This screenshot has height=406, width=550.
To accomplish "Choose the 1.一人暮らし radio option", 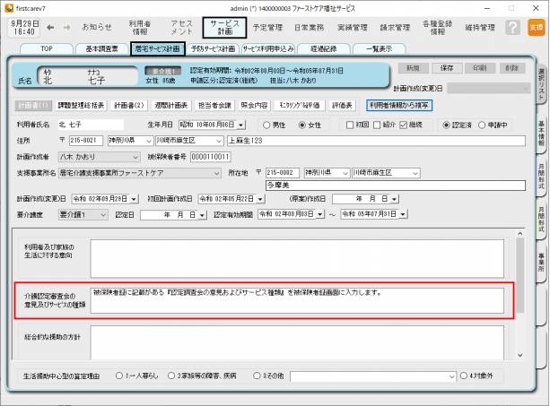I will (120, 376).
